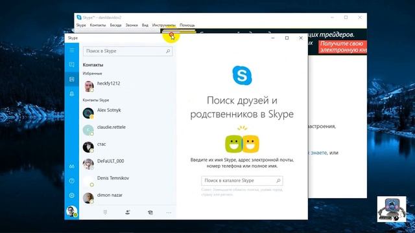Screen dimensions: 415x233
Task: Open the Звонки menu in back window
Action: coord(132,25)
